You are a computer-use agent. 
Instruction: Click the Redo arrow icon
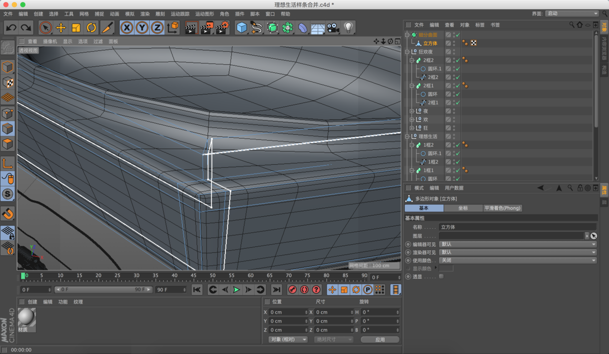point(26,28)
